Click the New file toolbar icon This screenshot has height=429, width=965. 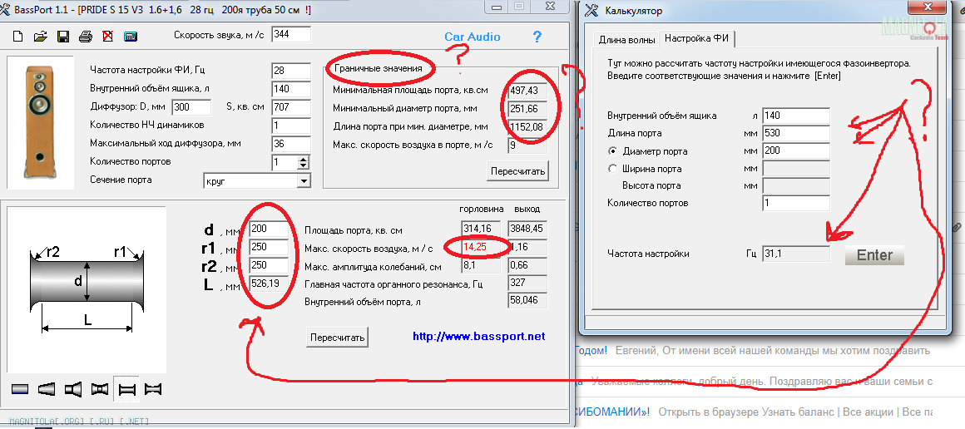coord(18,37)
